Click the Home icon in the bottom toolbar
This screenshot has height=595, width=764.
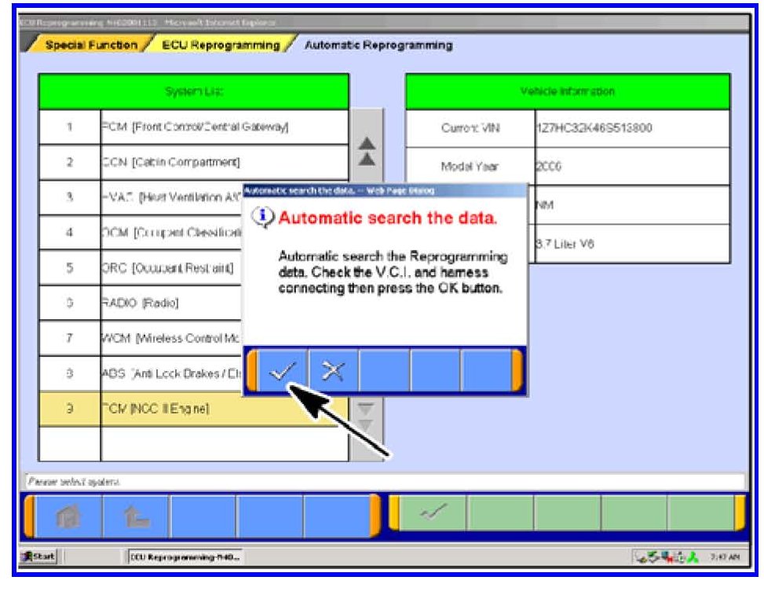pos(69,515)
